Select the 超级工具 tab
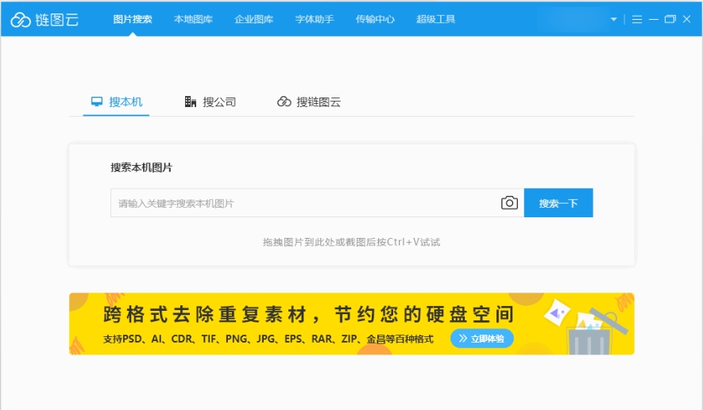This screenshot has height=410, width=703. pyautogui.click(x=435, y=19)
